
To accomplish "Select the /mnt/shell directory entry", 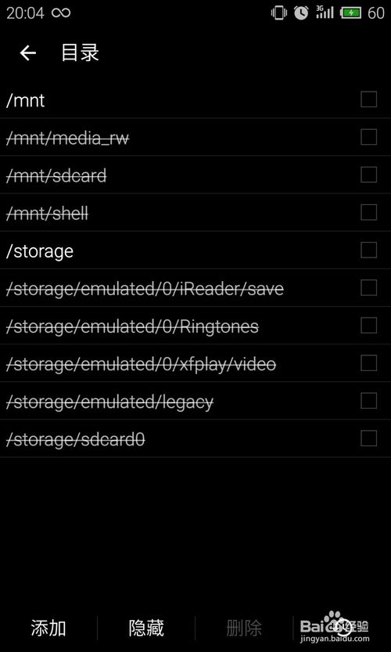I will (195, 212).
